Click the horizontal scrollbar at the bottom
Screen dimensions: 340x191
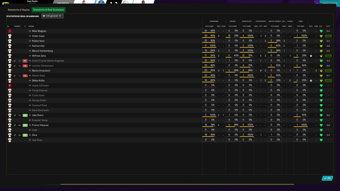177,184
